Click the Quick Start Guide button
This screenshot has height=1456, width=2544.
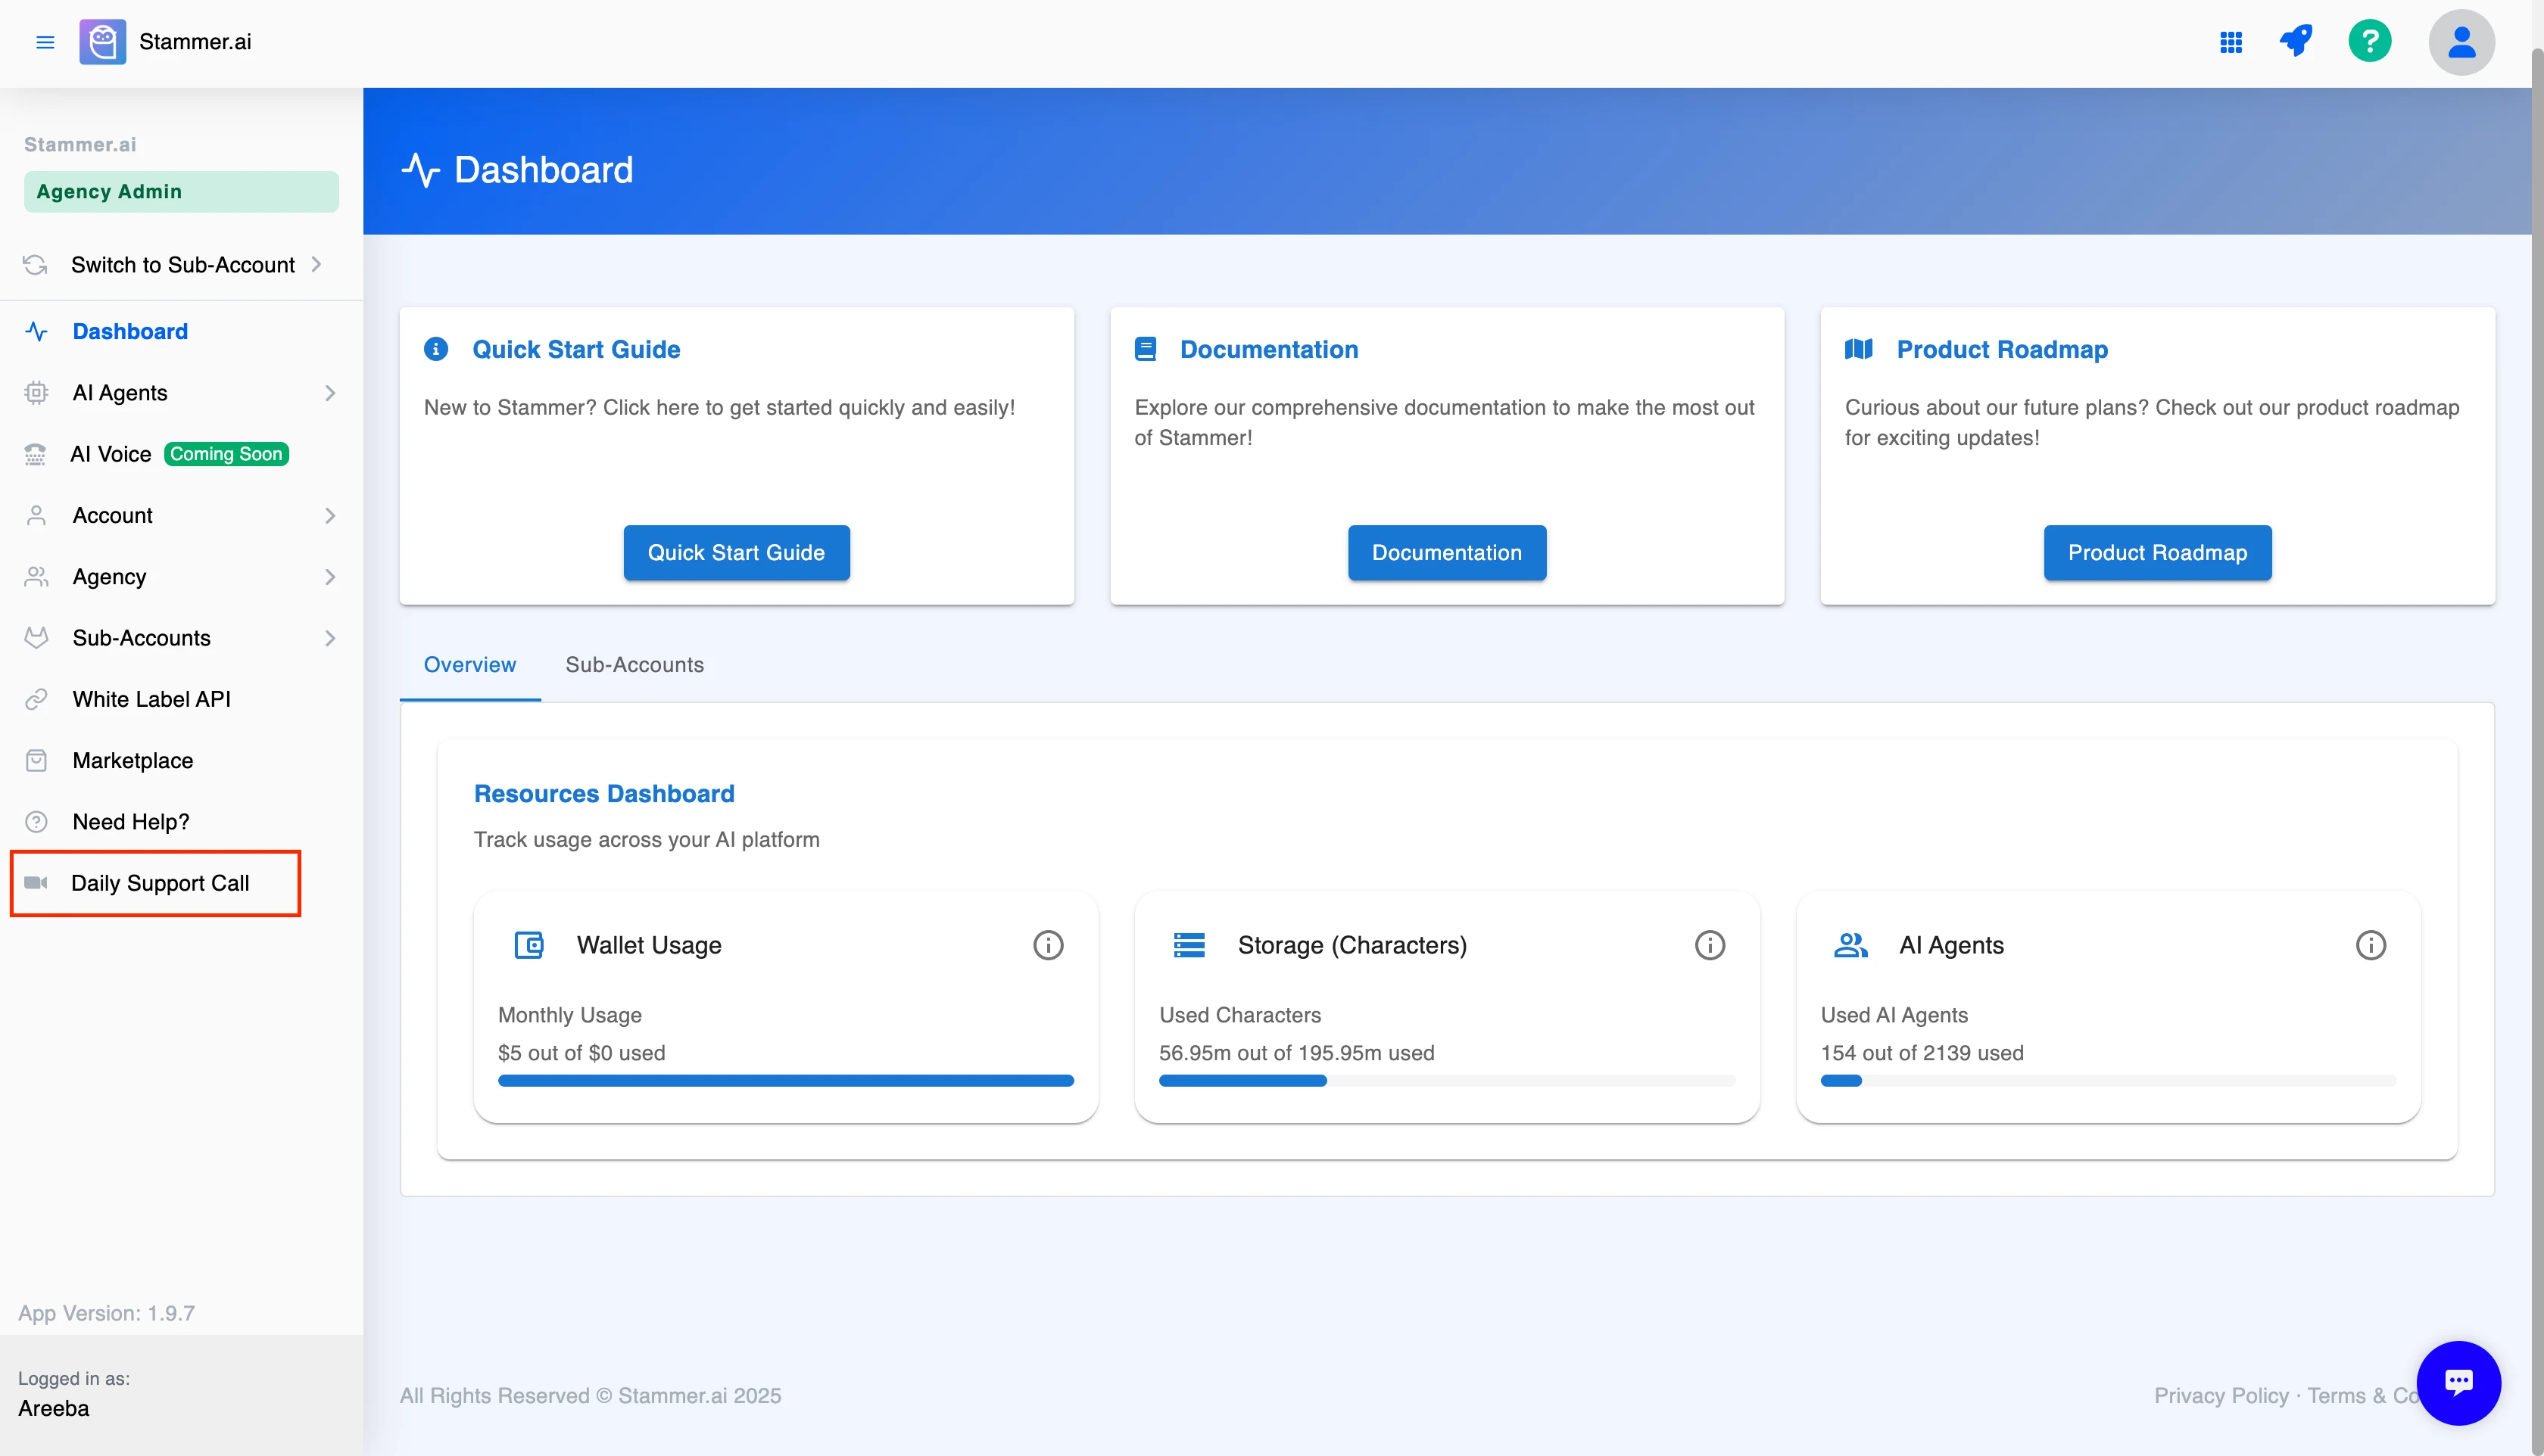736,552
